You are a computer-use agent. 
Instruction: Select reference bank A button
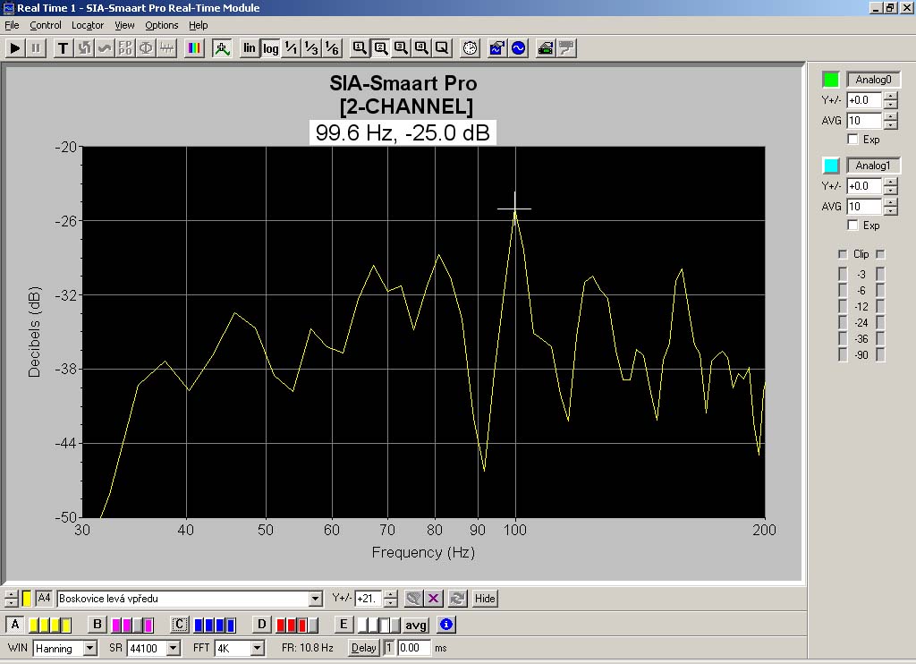15,625
